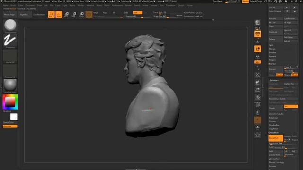
Task: Open the Transform menu
Action: click(170, 5)
